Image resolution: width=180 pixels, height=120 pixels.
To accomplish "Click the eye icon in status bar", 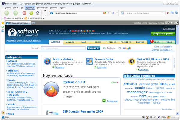I will (x=155, y=117).
